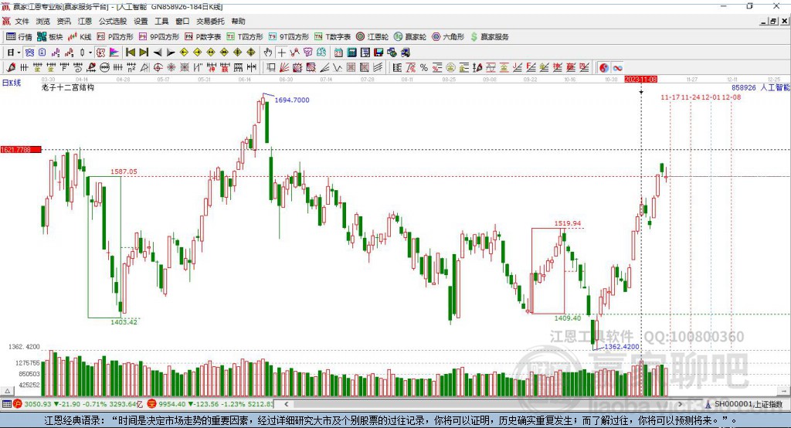Expand the candlestick style dropdown arrow
The height and width of the screenshot is (428, 791).
[x=90, y=53]
